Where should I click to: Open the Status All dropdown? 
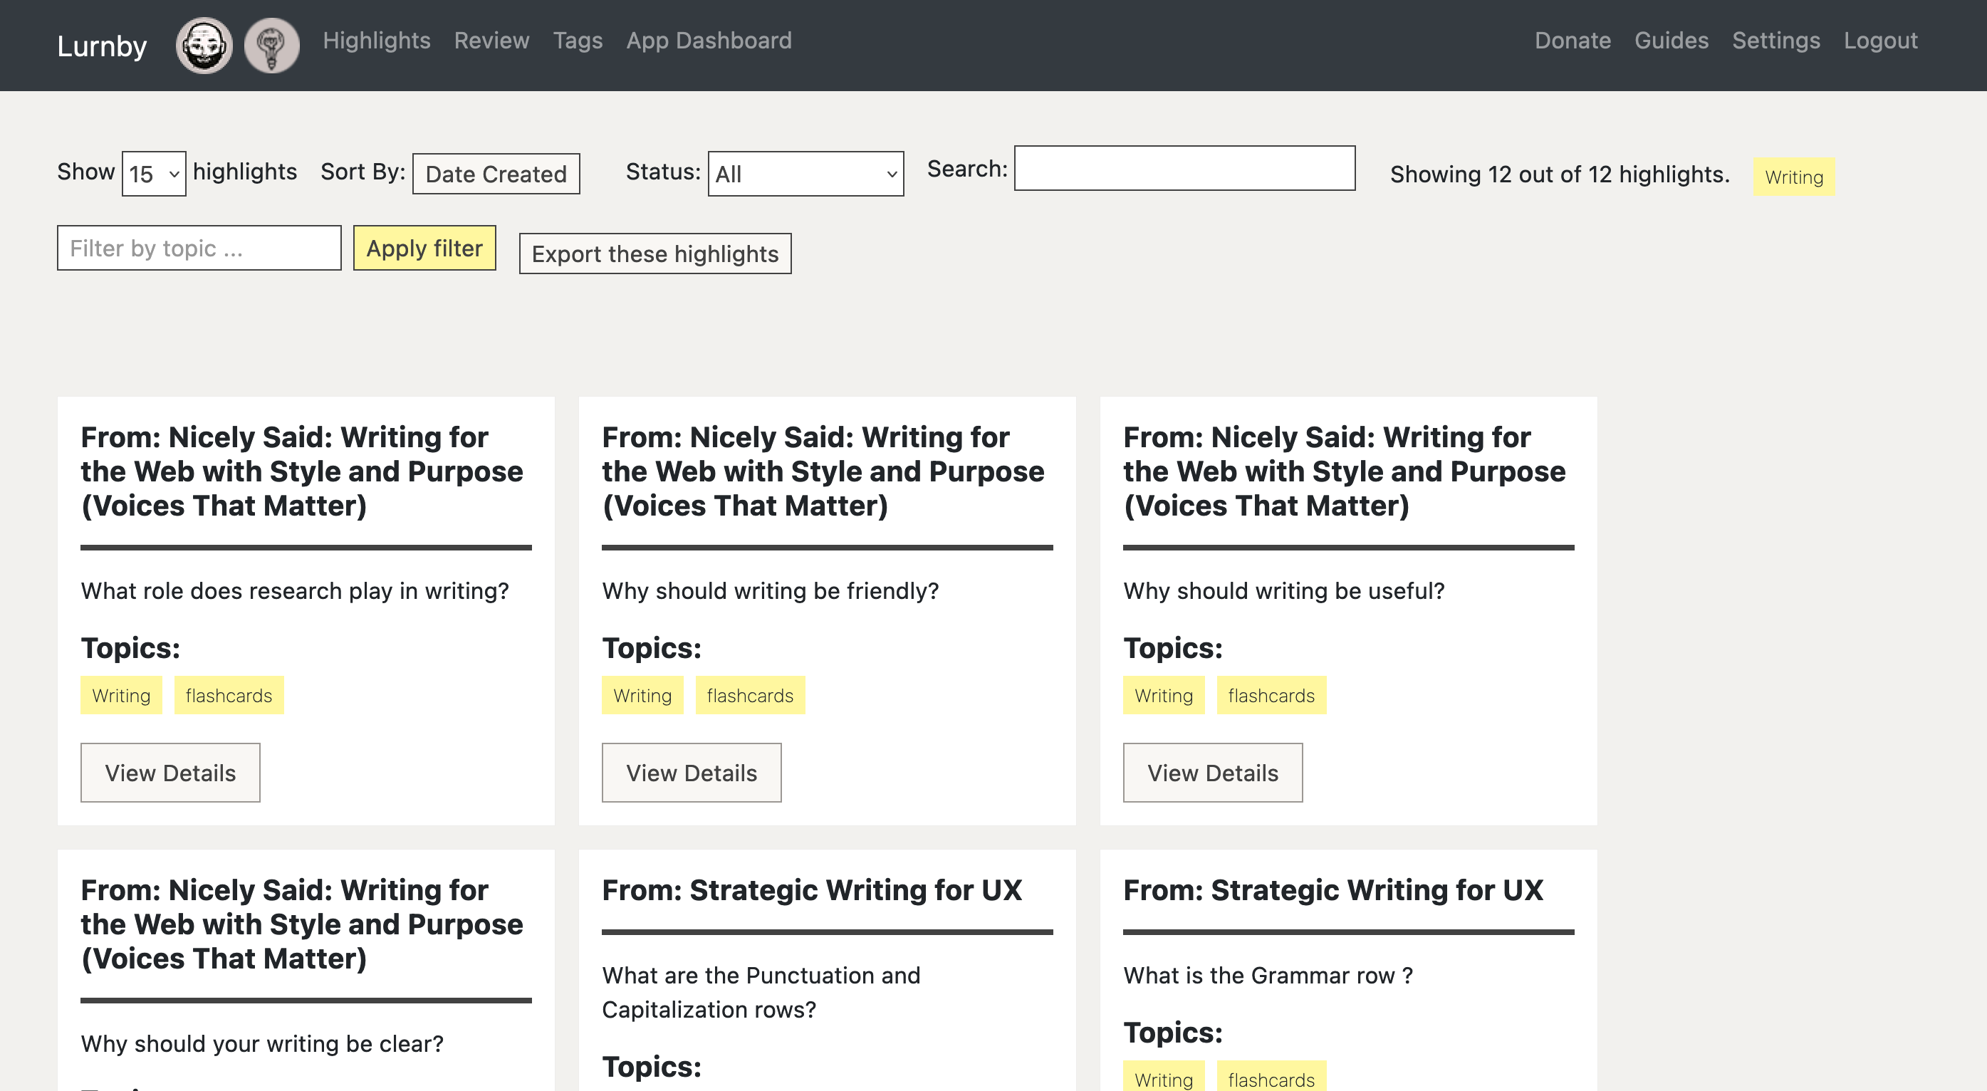(x=805, y=174)
